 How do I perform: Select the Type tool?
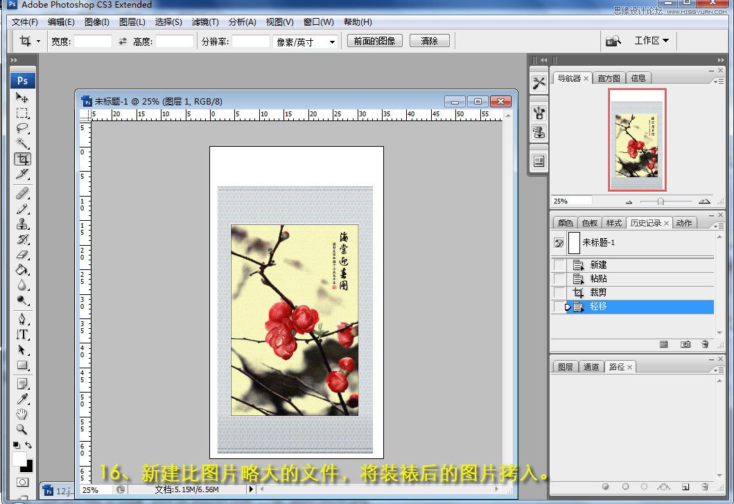(22, 334)
